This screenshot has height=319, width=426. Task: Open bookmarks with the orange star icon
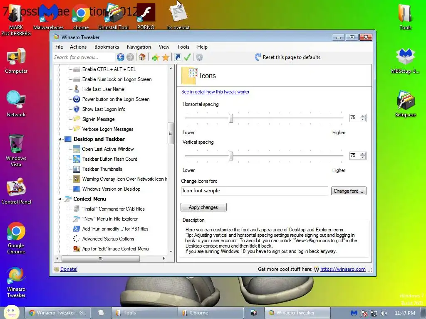[x=166, y=57]
